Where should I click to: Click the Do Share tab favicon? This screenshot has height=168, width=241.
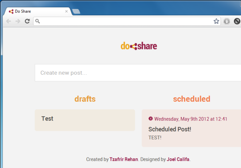(x=11, y=11)
